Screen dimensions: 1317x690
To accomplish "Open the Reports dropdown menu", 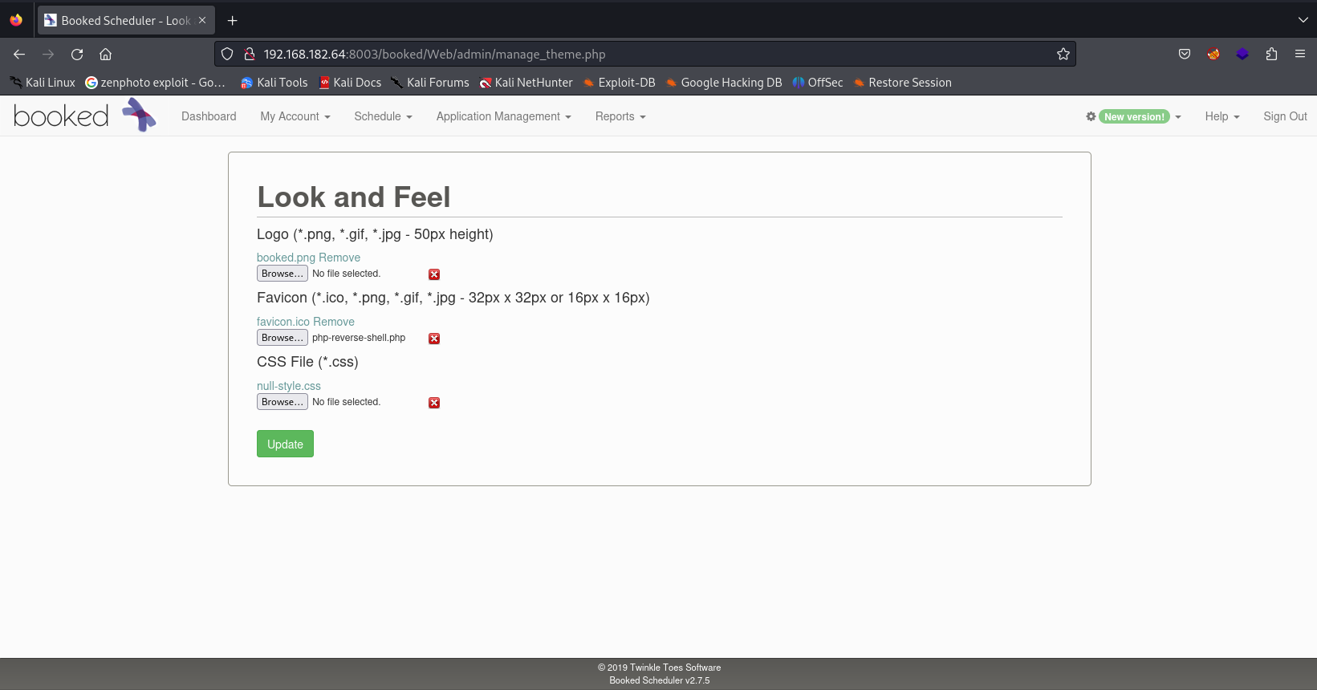I will pos(620,116).
